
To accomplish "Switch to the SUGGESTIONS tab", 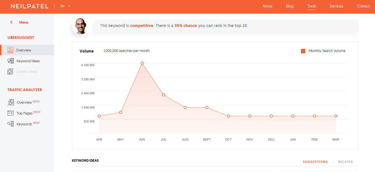I will click(x=315, y=162).
